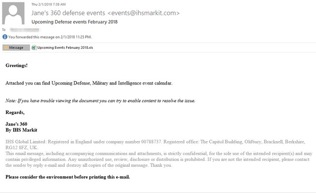
Task: Click the Please consider the environment footer
Action: pyautogui.click(x=68, y=177)
